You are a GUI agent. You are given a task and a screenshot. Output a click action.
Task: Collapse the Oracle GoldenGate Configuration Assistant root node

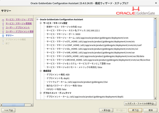click(x=38, y=19)
